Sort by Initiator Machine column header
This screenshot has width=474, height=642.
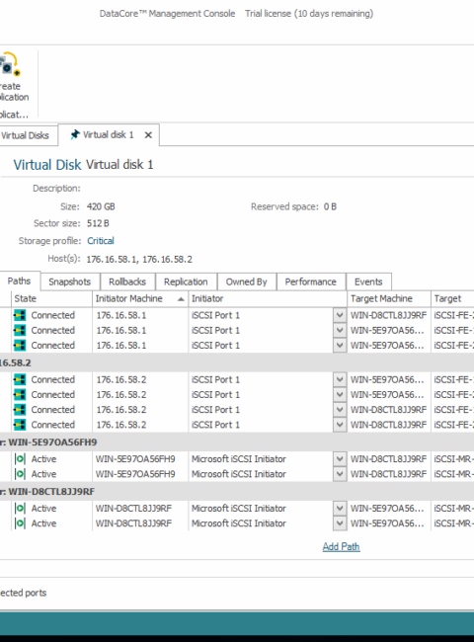pos(140,298)
